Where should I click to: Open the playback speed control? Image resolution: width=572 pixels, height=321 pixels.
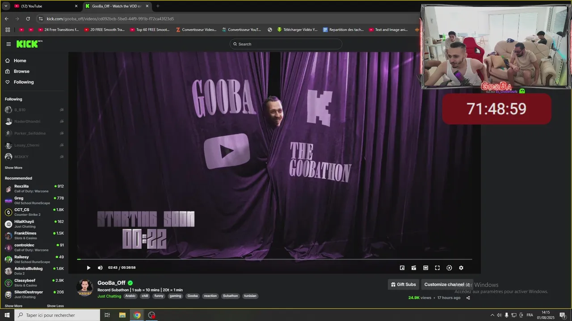(449, 268)
